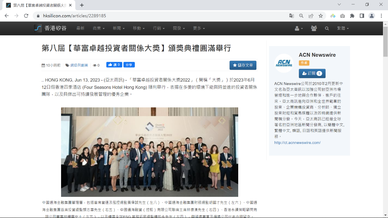
Task: Expand the 更多 dropdown menu
Action: click(199, 28)
